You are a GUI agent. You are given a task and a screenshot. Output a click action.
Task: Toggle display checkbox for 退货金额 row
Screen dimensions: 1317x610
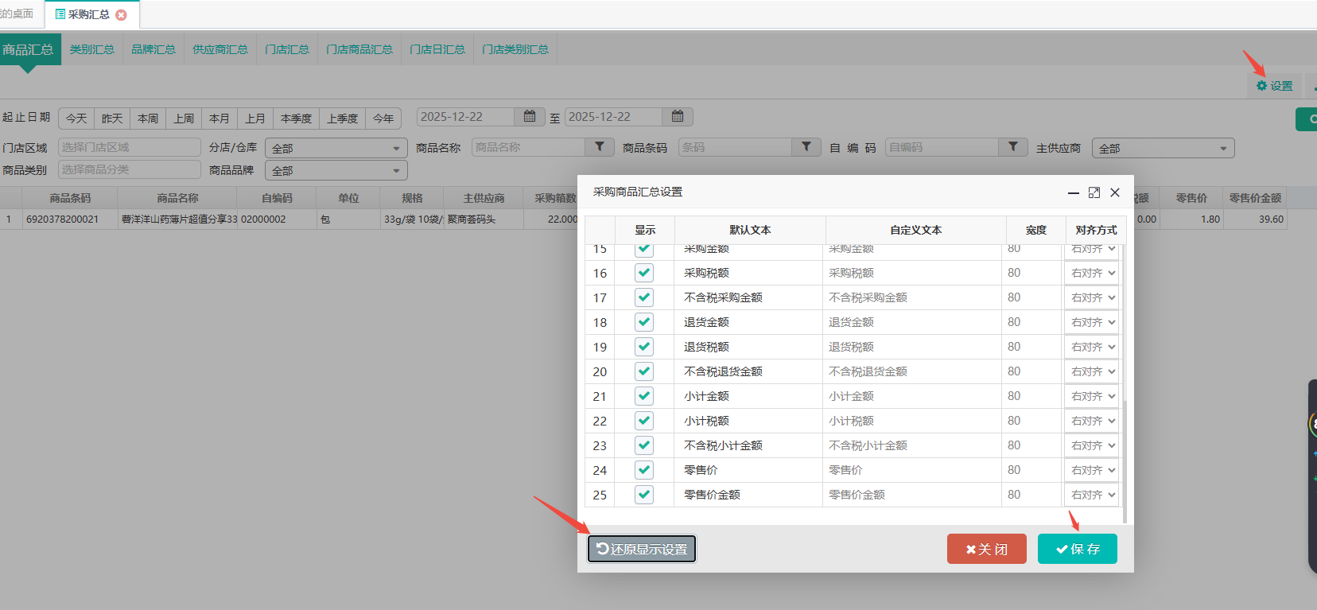click(644, 322)
